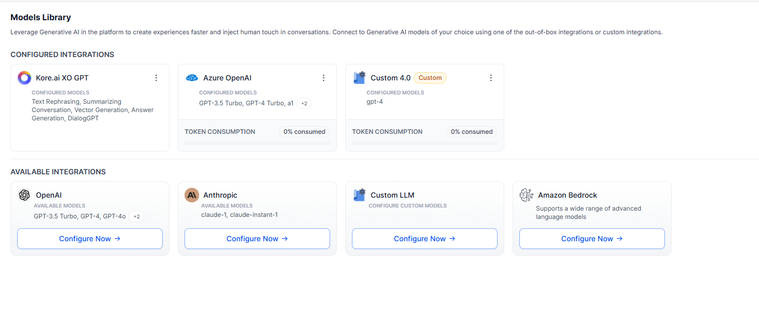Click the OpenAI logo icon
The width and height of the screenshot is (759, 317).
click(24, 195)
